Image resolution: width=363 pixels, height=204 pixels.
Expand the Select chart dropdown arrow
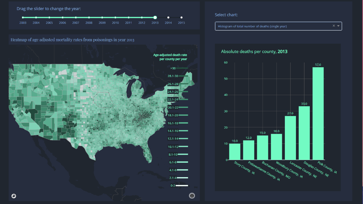[x=338, y=26]
